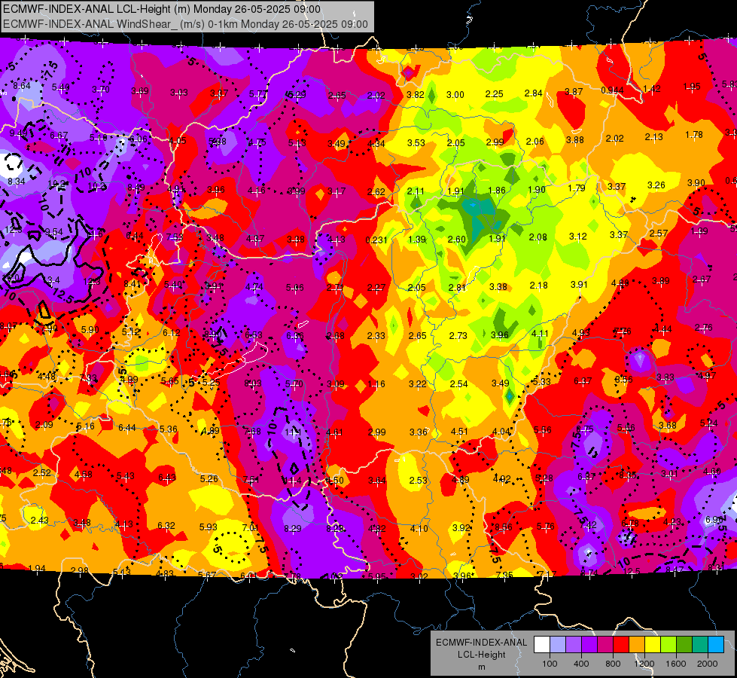The image size is (737, 678).
Task: Click the 4.04 wind shear value
Action: pyautogui.click(x=501, y=432)
